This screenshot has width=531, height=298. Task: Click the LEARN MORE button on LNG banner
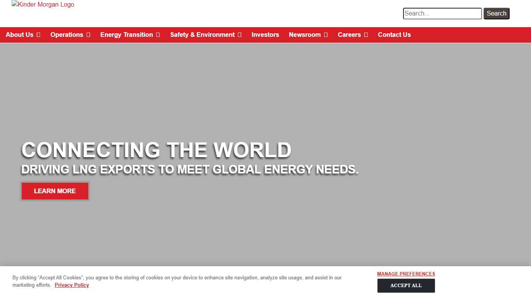[x=54, y=191]
